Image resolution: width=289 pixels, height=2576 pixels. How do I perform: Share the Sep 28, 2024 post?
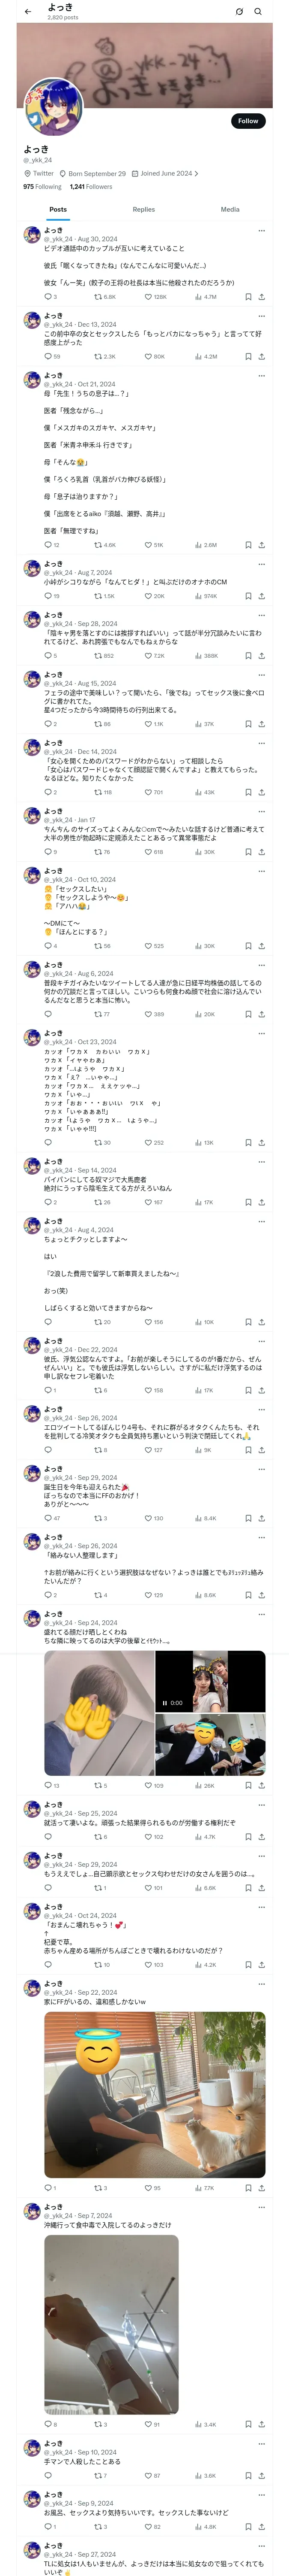click(261, 656)
